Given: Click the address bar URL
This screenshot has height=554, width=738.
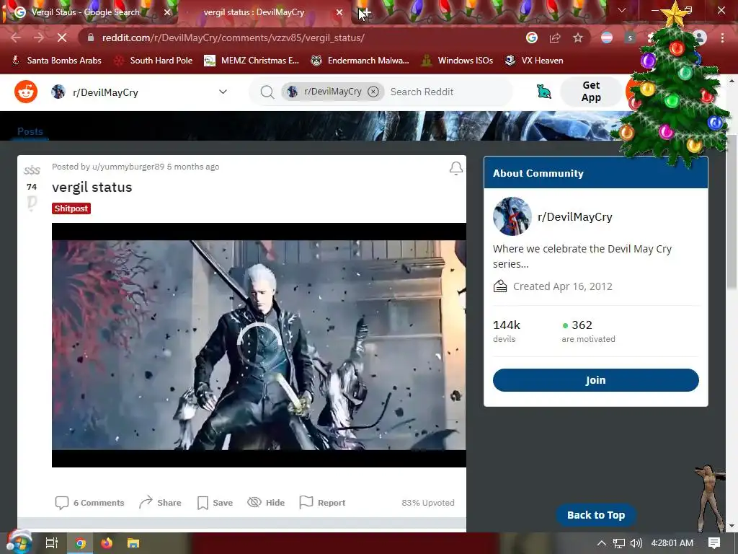Looking at the screenshot, I should click(234, 38).
